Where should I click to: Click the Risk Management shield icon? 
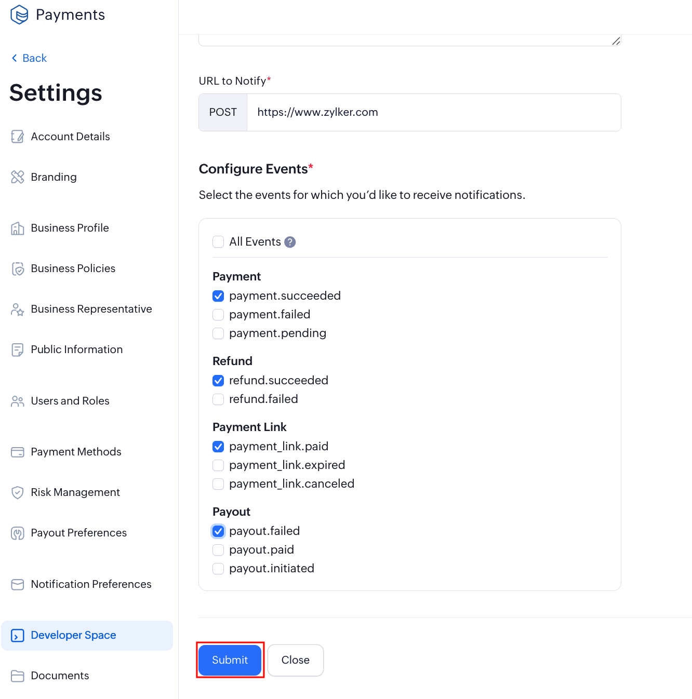tap(18, 492)
